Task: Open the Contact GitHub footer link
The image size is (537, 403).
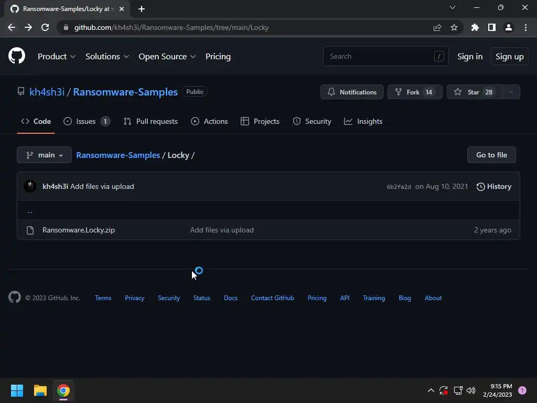Action: click(272, 298)
